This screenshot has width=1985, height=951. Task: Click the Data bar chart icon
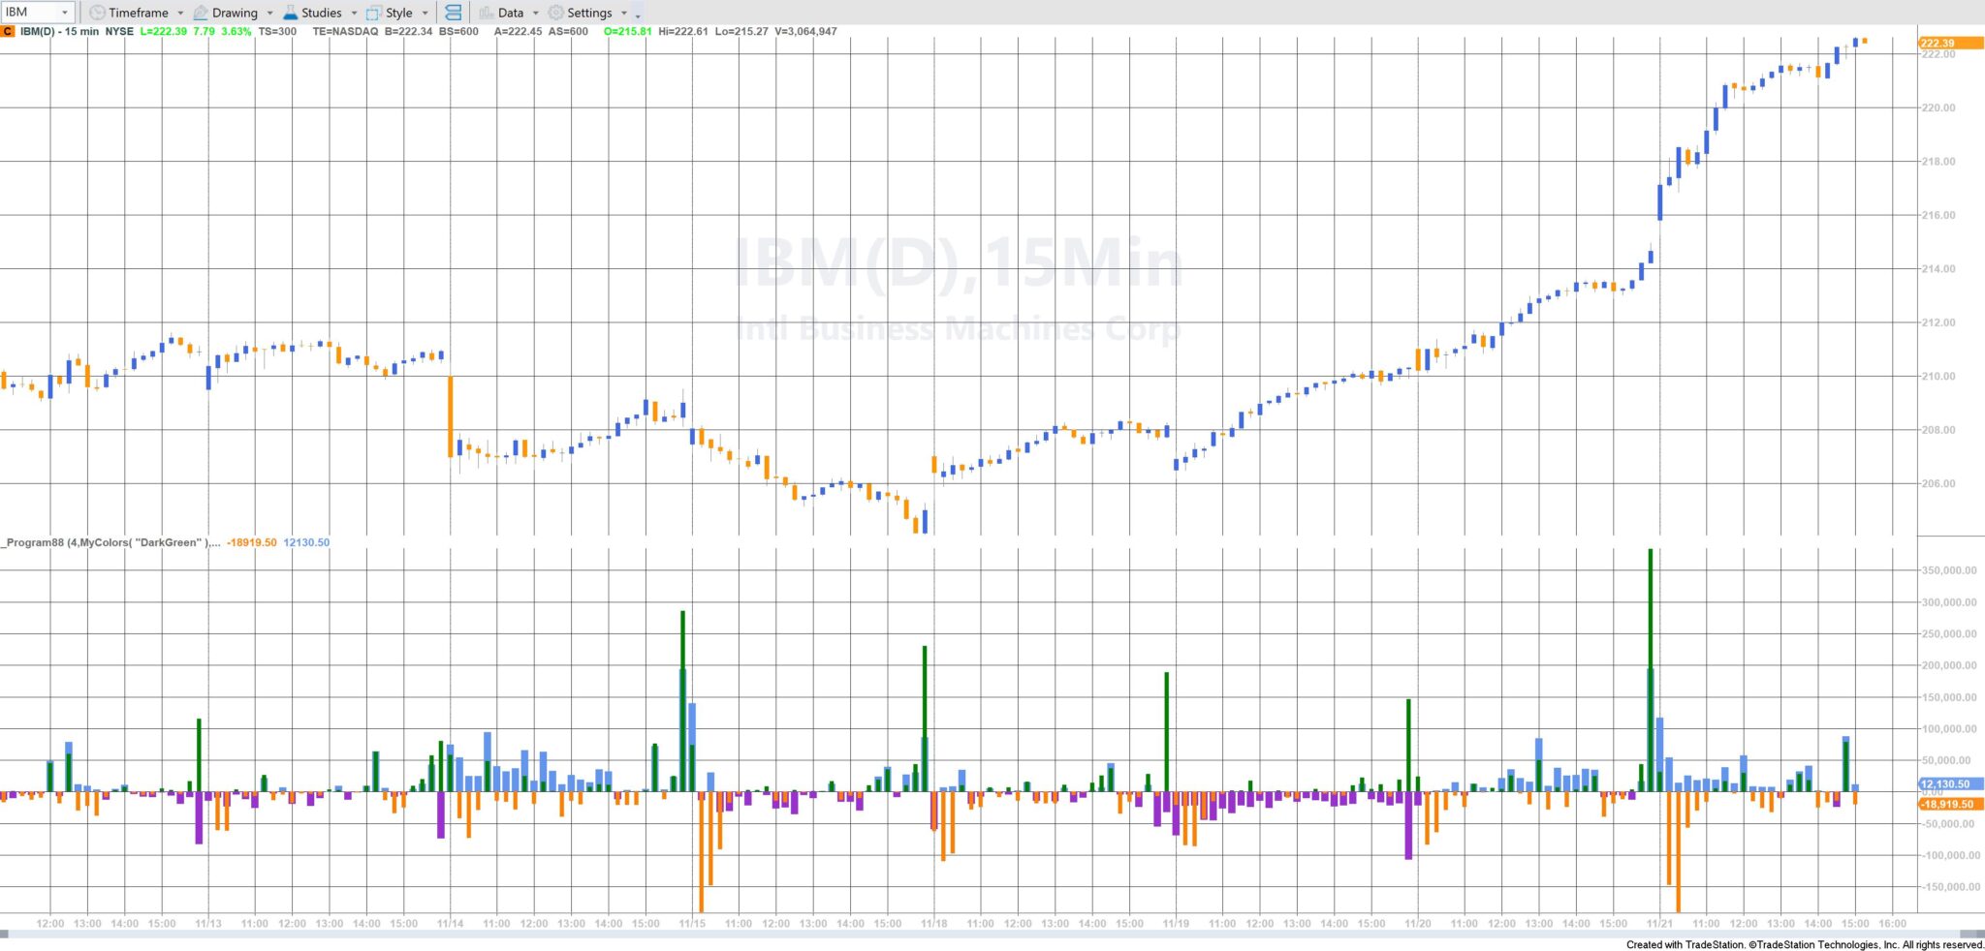click(x=487, y=13)
